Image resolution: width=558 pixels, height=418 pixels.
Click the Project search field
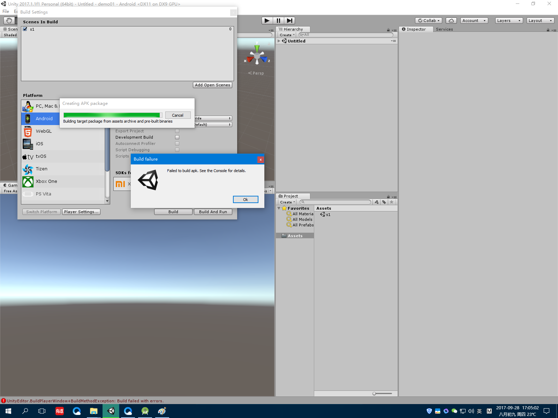pos(335,202)
